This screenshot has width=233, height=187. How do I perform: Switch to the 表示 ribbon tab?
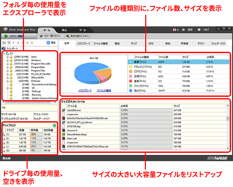(64, 30)
